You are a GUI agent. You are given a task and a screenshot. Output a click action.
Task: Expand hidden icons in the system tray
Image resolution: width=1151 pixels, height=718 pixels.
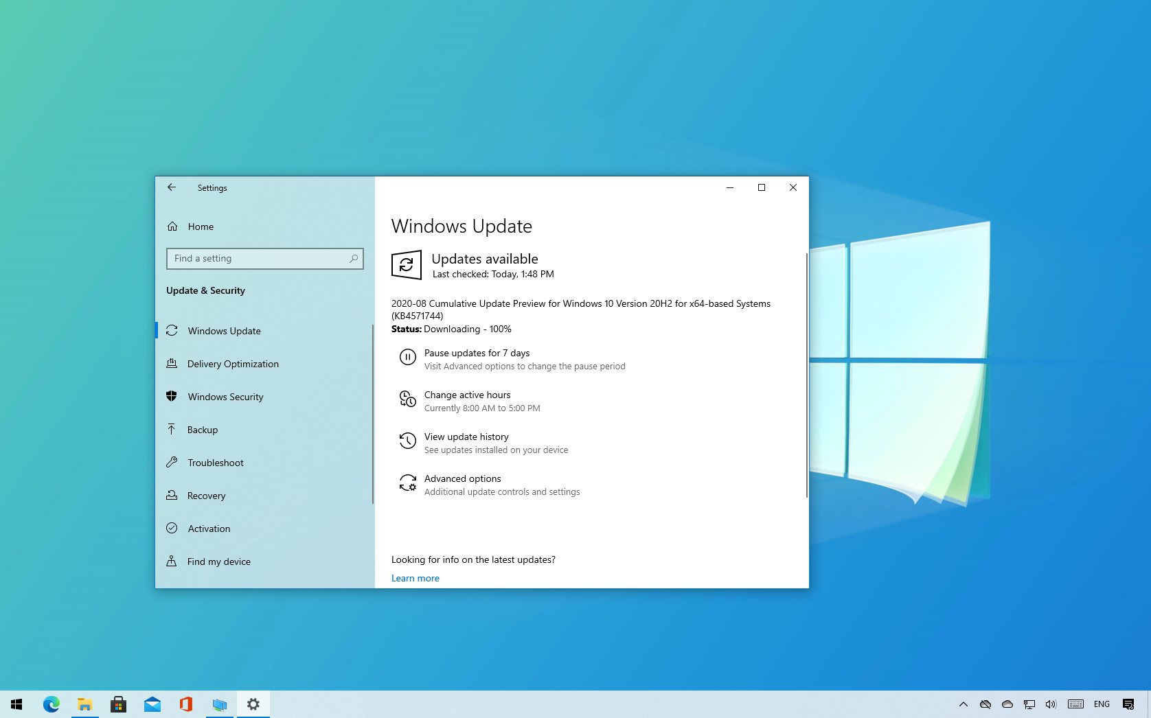point(963,704)
